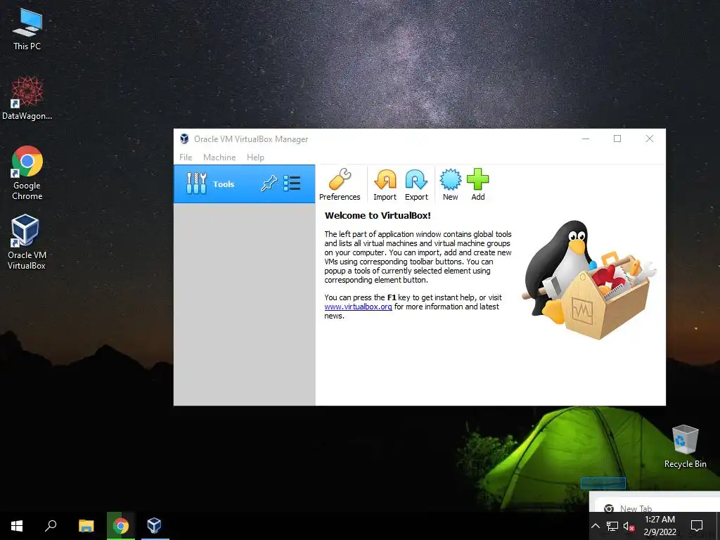
Task: Open the File menu
Action: [186, 157]
